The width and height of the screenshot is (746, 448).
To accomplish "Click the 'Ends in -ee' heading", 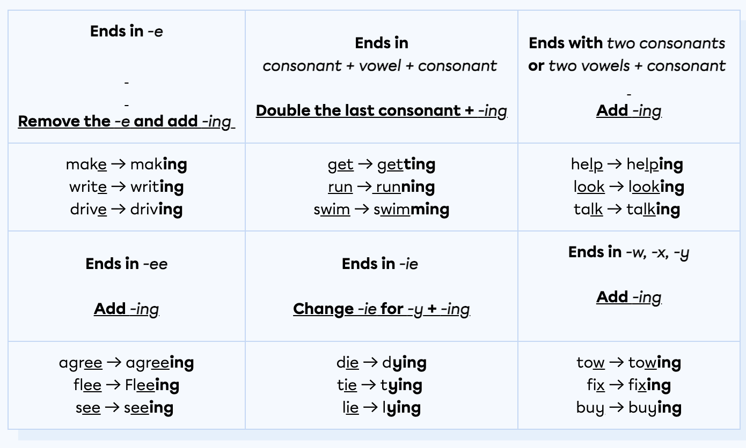I will [127, 264].
